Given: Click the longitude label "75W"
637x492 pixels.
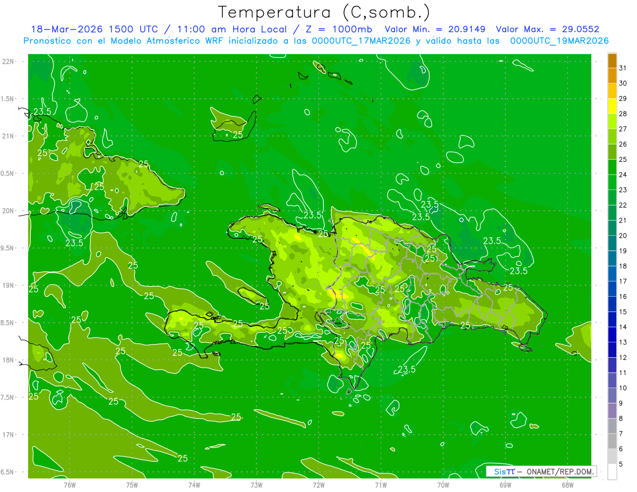Looking at the screenshot, I should point(132,484).
